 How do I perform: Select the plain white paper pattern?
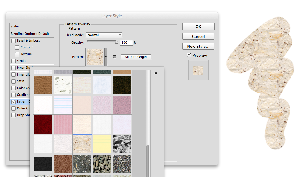coord(43,144)
